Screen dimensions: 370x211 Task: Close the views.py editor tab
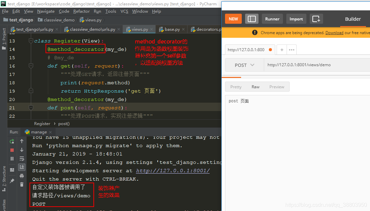tap(151, 29)
